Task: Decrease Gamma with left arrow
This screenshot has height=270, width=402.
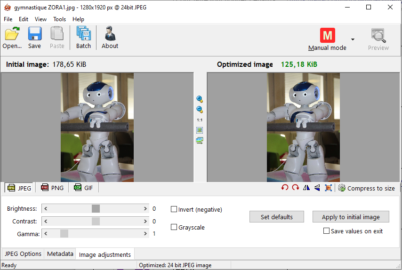Action: pyautogui.click(x=46, y=234)
